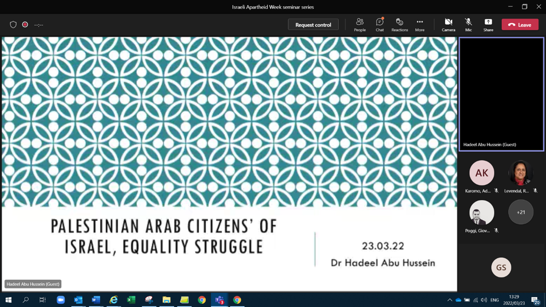Switch to Teams taskbar icon
Screen dimensions: 546x307
[219, 300]
